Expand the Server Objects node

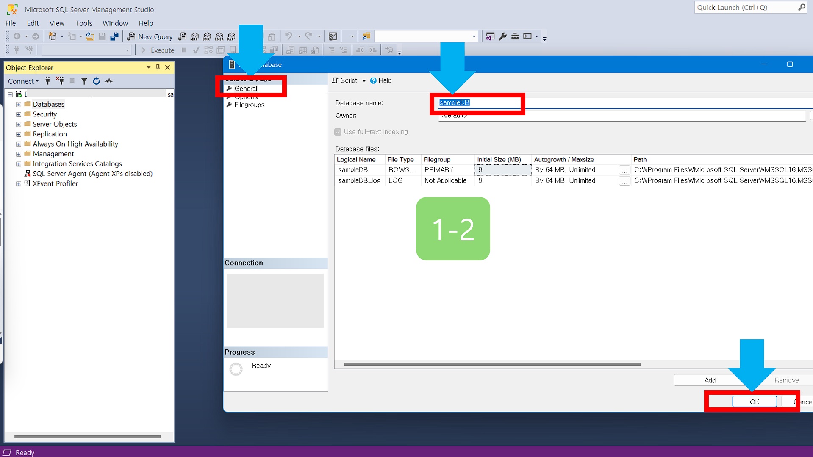click(x=19, y=124)
